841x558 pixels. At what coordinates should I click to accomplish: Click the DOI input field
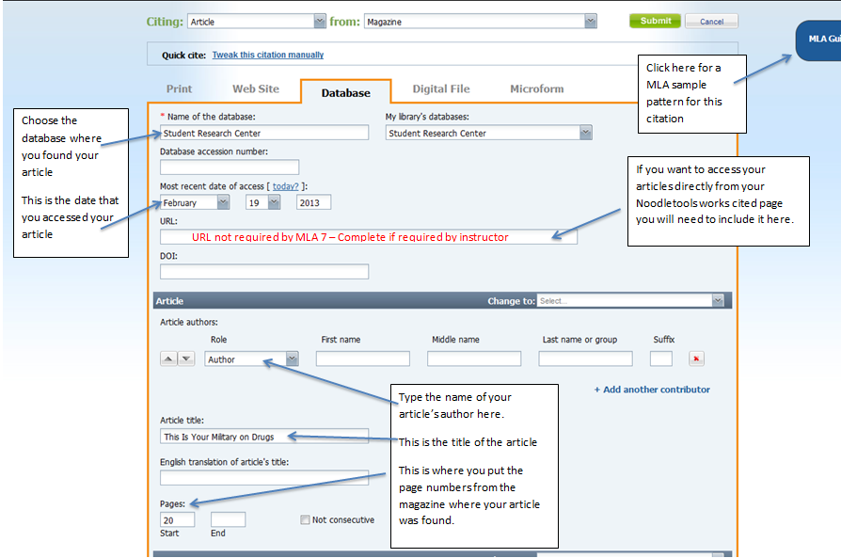pos(264,272)
